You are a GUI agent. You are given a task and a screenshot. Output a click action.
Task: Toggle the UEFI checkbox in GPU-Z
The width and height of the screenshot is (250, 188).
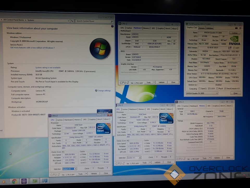pyautogui.click(x=234, y=48)
